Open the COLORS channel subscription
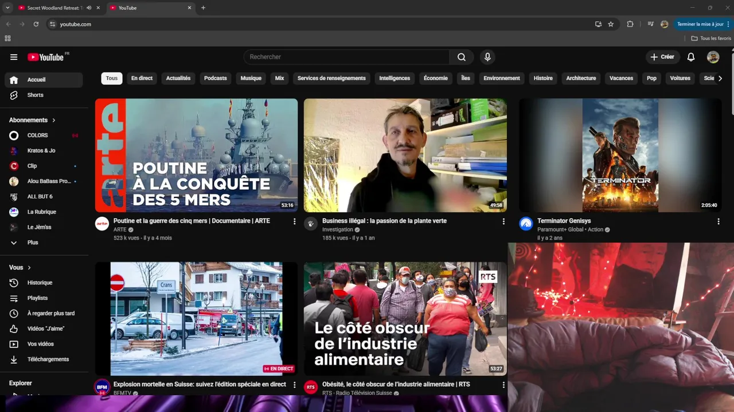The height and width of the screenshot is (412, 734). coord(44,135)
